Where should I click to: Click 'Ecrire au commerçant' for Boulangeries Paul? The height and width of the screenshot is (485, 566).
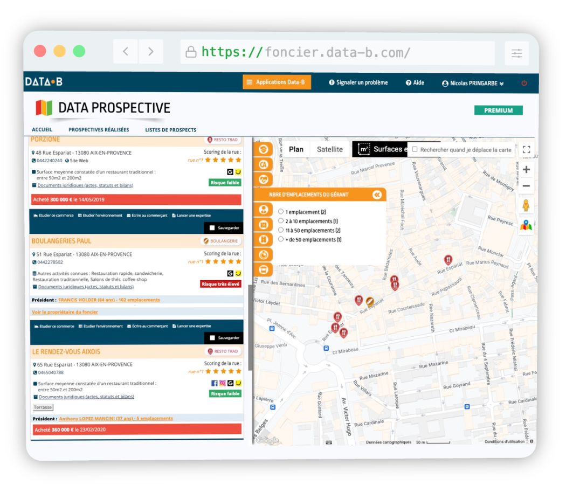pyautogui.click(x=147, y=326)
